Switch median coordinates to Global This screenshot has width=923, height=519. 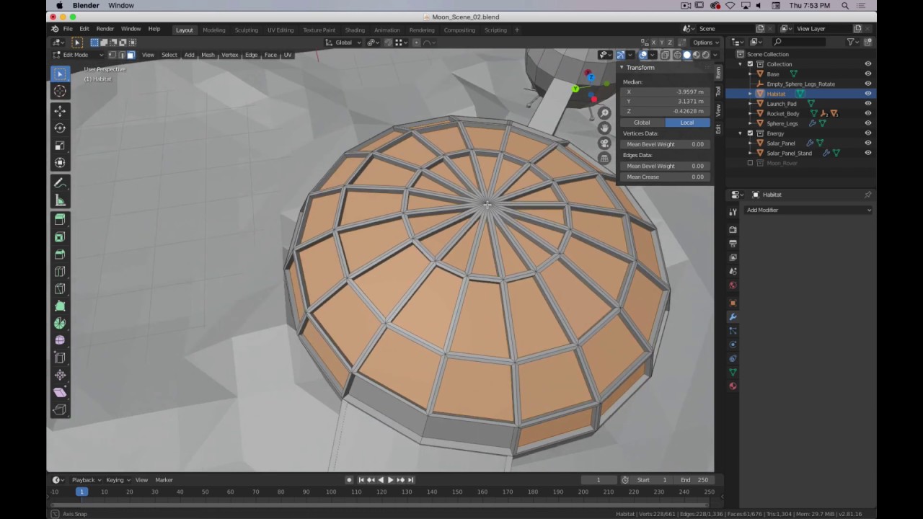pyautogui.click(x=642, y=123)
